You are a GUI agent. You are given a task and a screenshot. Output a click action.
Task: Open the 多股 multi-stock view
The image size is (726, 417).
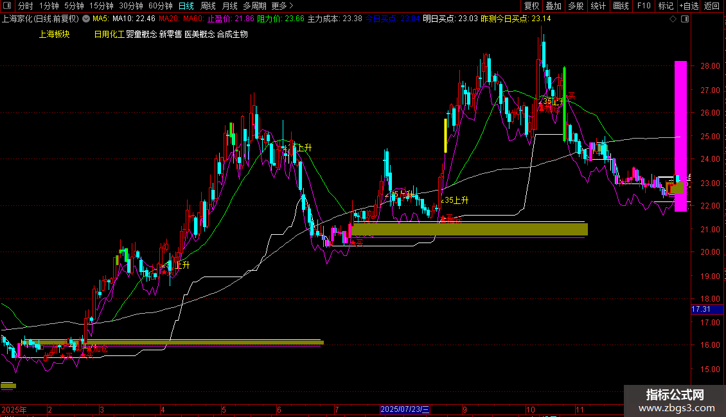[x=576, y=6]
